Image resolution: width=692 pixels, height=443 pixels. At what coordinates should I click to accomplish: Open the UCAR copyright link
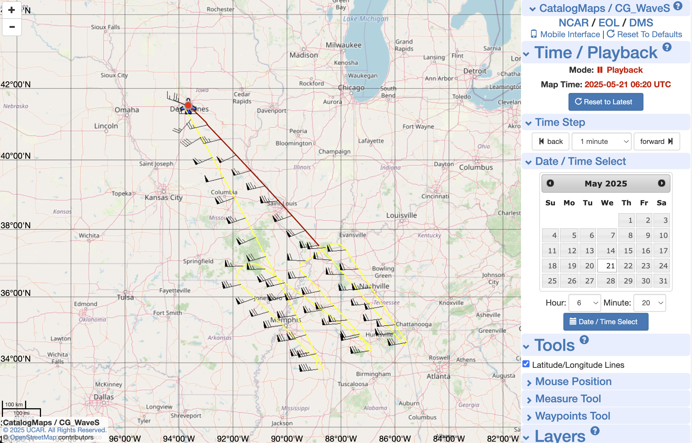pos(55,430)
